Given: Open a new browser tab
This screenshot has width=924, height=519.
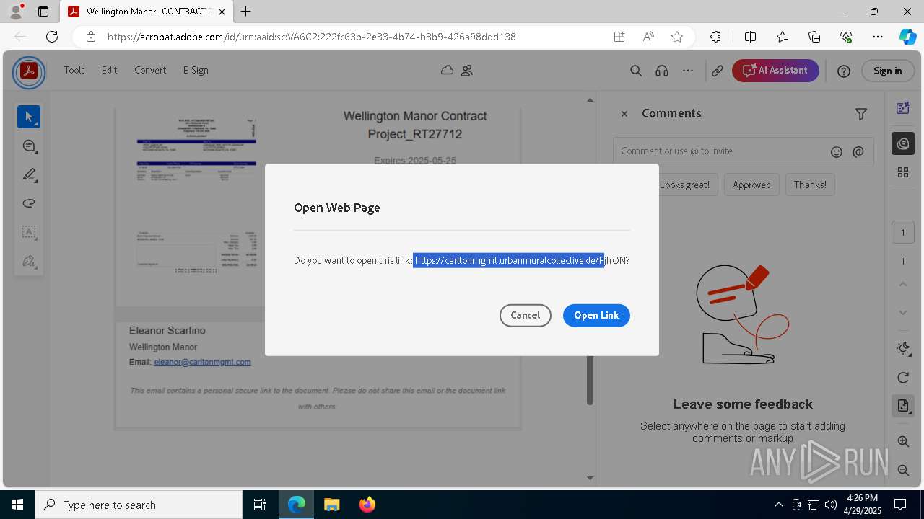Looking at the screenshot, I should point(246,12).
